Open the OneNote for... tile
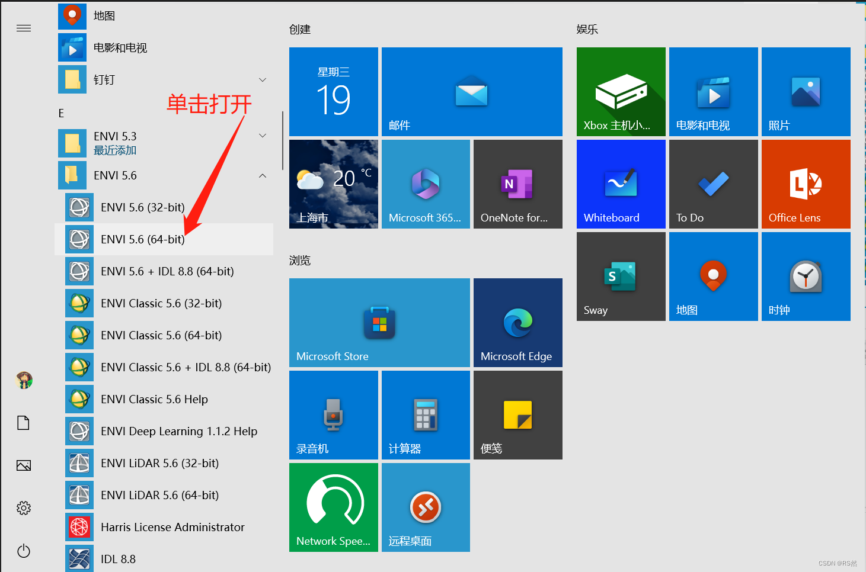The height and width of the screenshot is (572, 866). coord(518,184)
